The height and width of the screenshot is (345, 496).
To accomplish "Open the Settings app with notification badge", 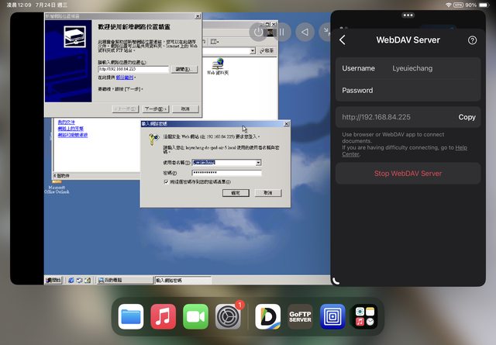I will 228,316.
